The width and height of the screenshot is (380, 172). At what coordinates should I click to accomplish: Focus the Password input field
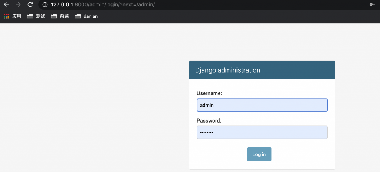[x=262, y=133]
